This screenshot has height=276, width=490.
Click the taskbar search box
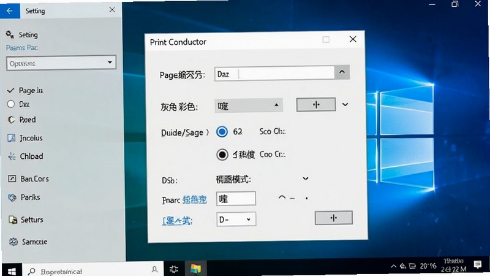pos(93,270)
